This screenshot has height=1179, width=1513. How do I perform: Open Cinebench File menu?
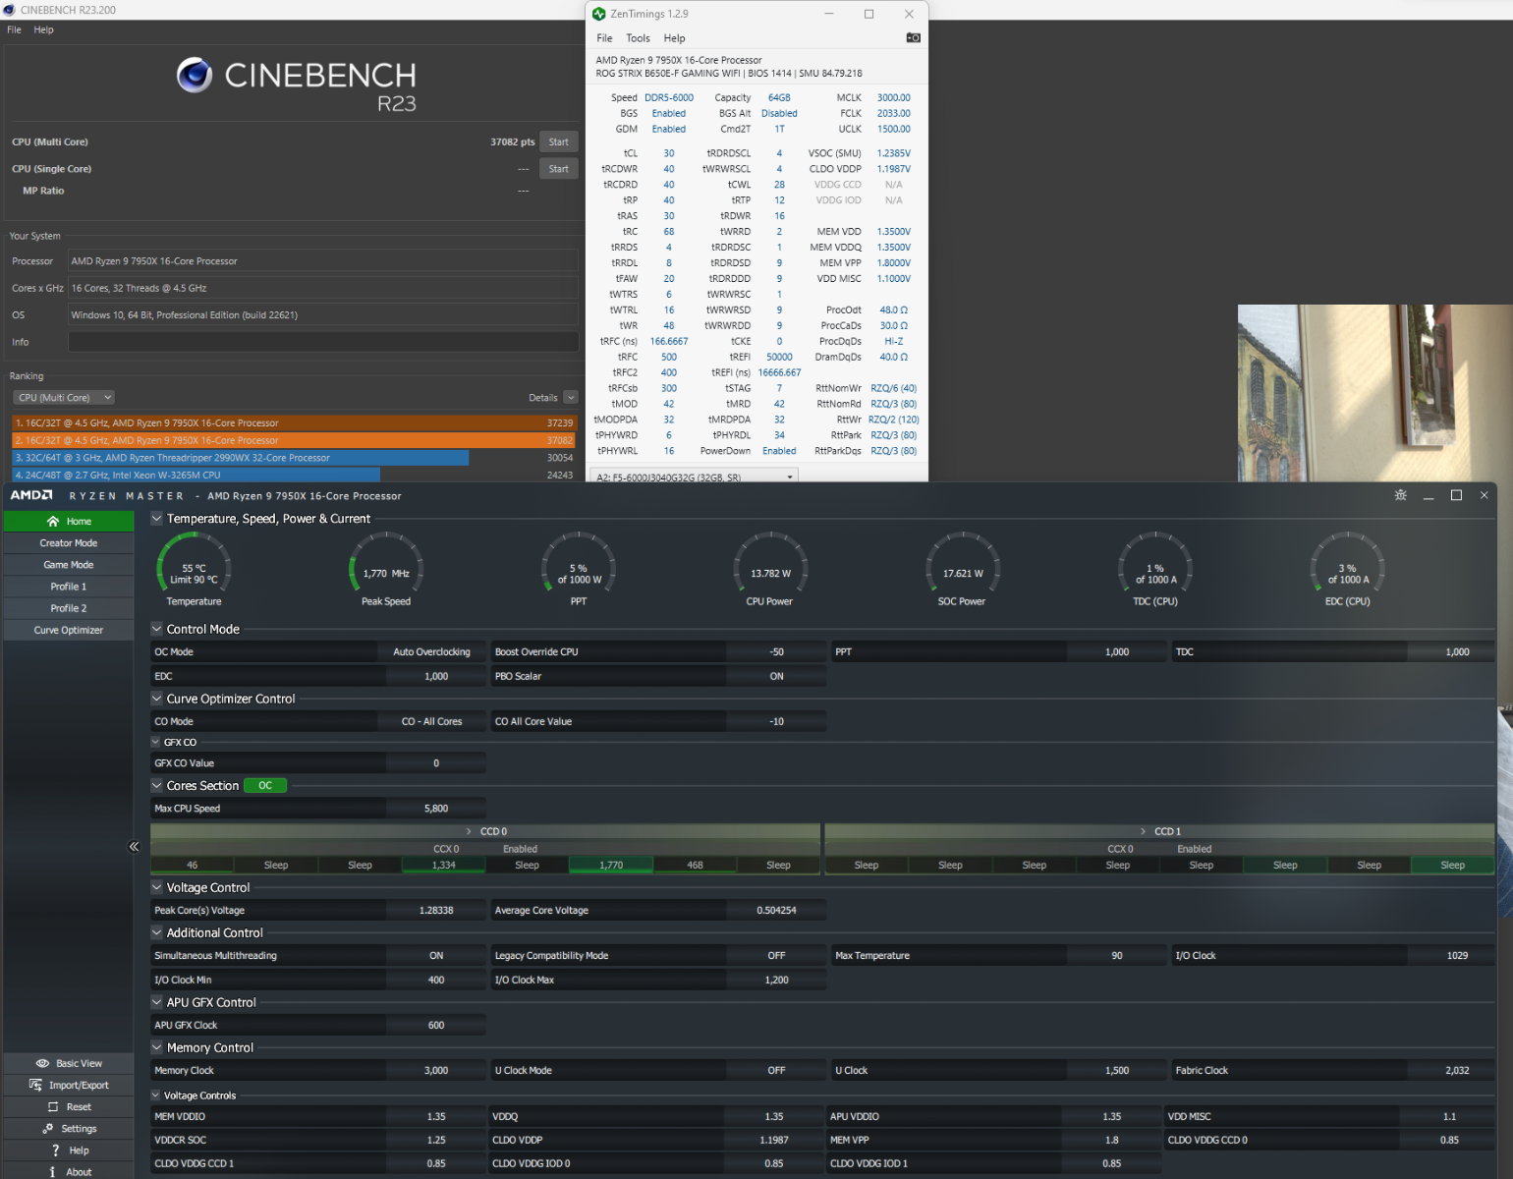(x=15, y=29)
